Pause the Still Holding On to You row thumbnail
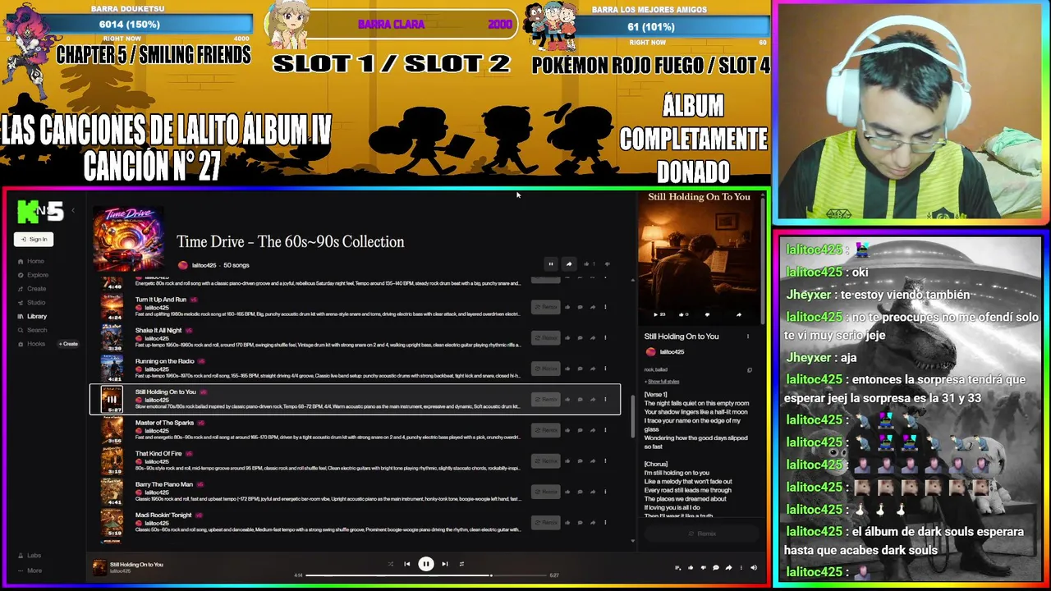1051x591 pixels. tap(111, 399)
